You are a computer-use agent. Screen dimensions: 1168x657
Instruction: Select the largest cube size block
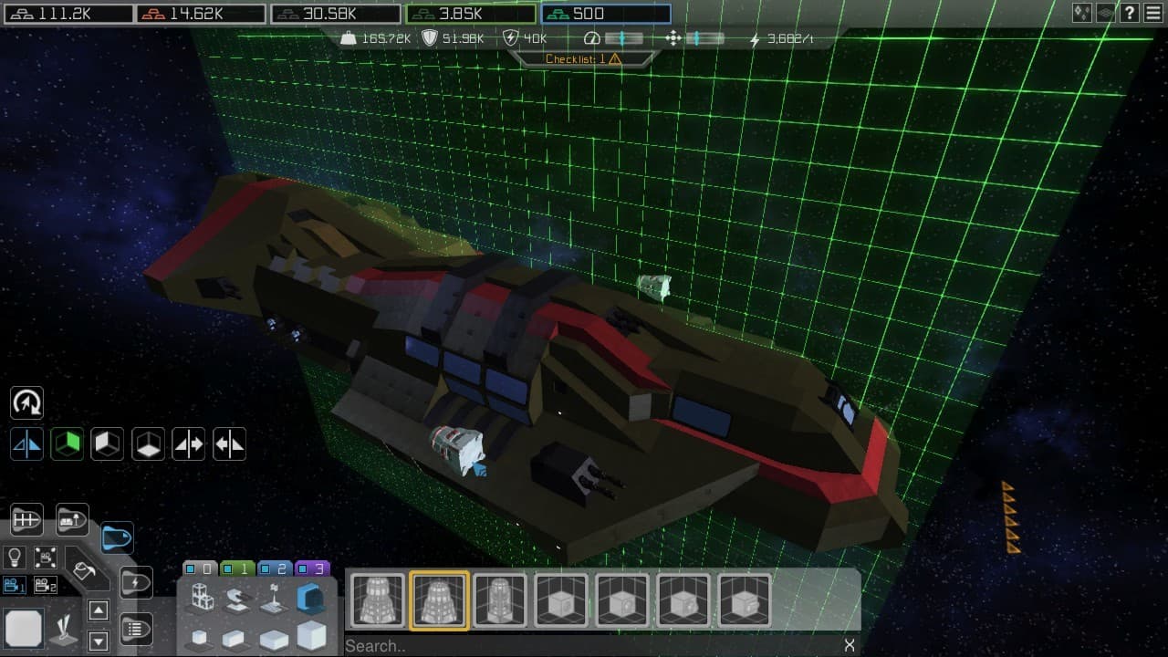310,635
